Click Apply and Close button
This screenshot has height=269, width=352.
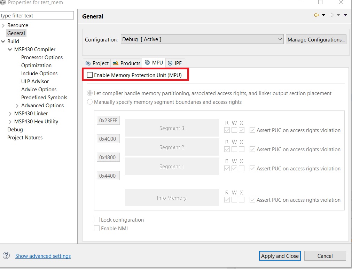280,256
